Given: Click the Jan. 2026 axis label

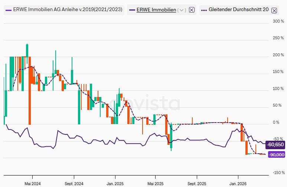Looking at the screenshot, I should tap(238, 184).
